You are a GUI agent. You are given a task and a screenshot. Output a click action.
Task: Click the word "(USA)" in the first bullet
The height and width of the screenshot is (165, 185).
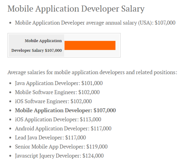click(144, 23)
